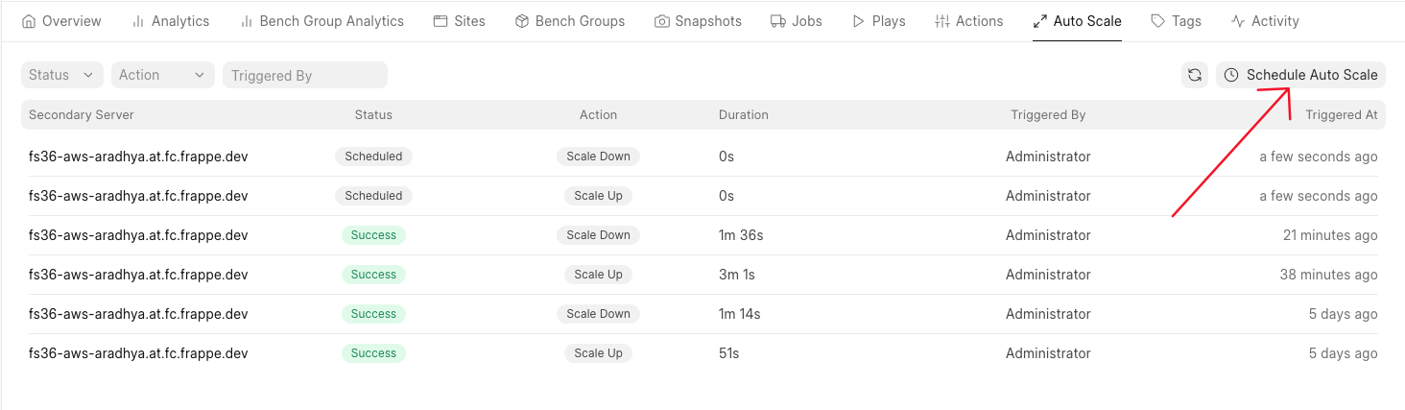
Task: Click the clock icon on Schedule Auto Scale
Action: (1231, 75)
